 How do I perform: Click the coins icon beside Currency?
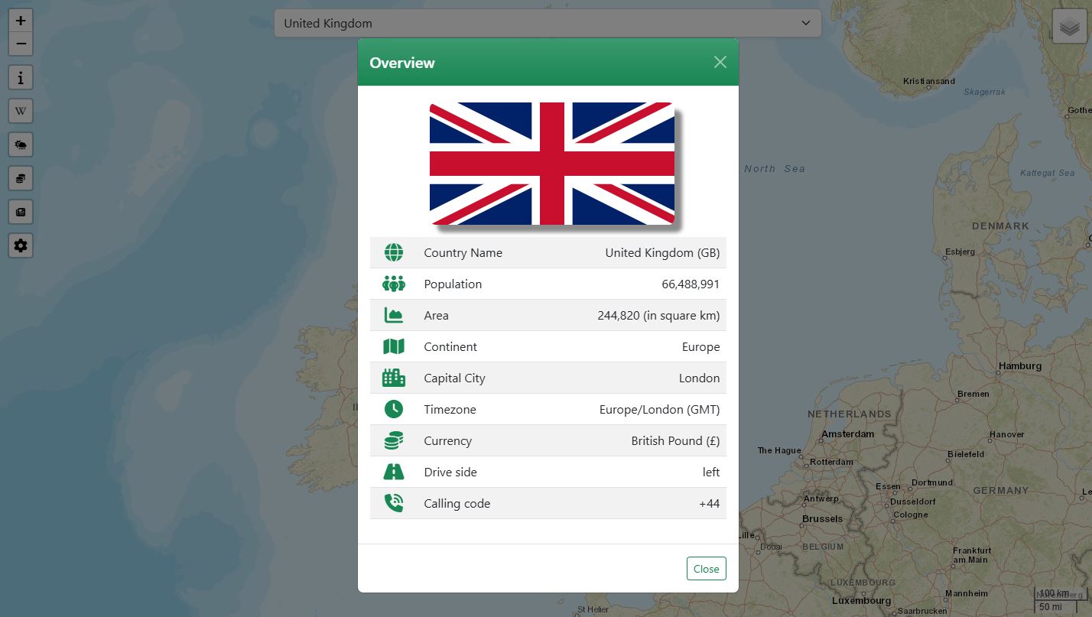point(394,440)
